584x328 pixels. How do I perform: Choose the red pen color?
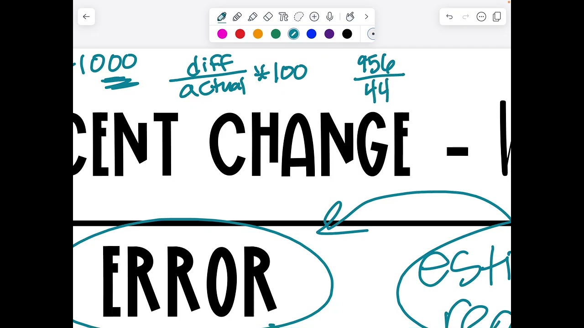click(x=240, y=34)
